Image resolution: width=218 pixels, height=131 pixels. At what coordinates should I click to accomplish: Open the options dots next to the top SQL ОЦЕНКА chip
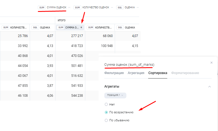137,7
